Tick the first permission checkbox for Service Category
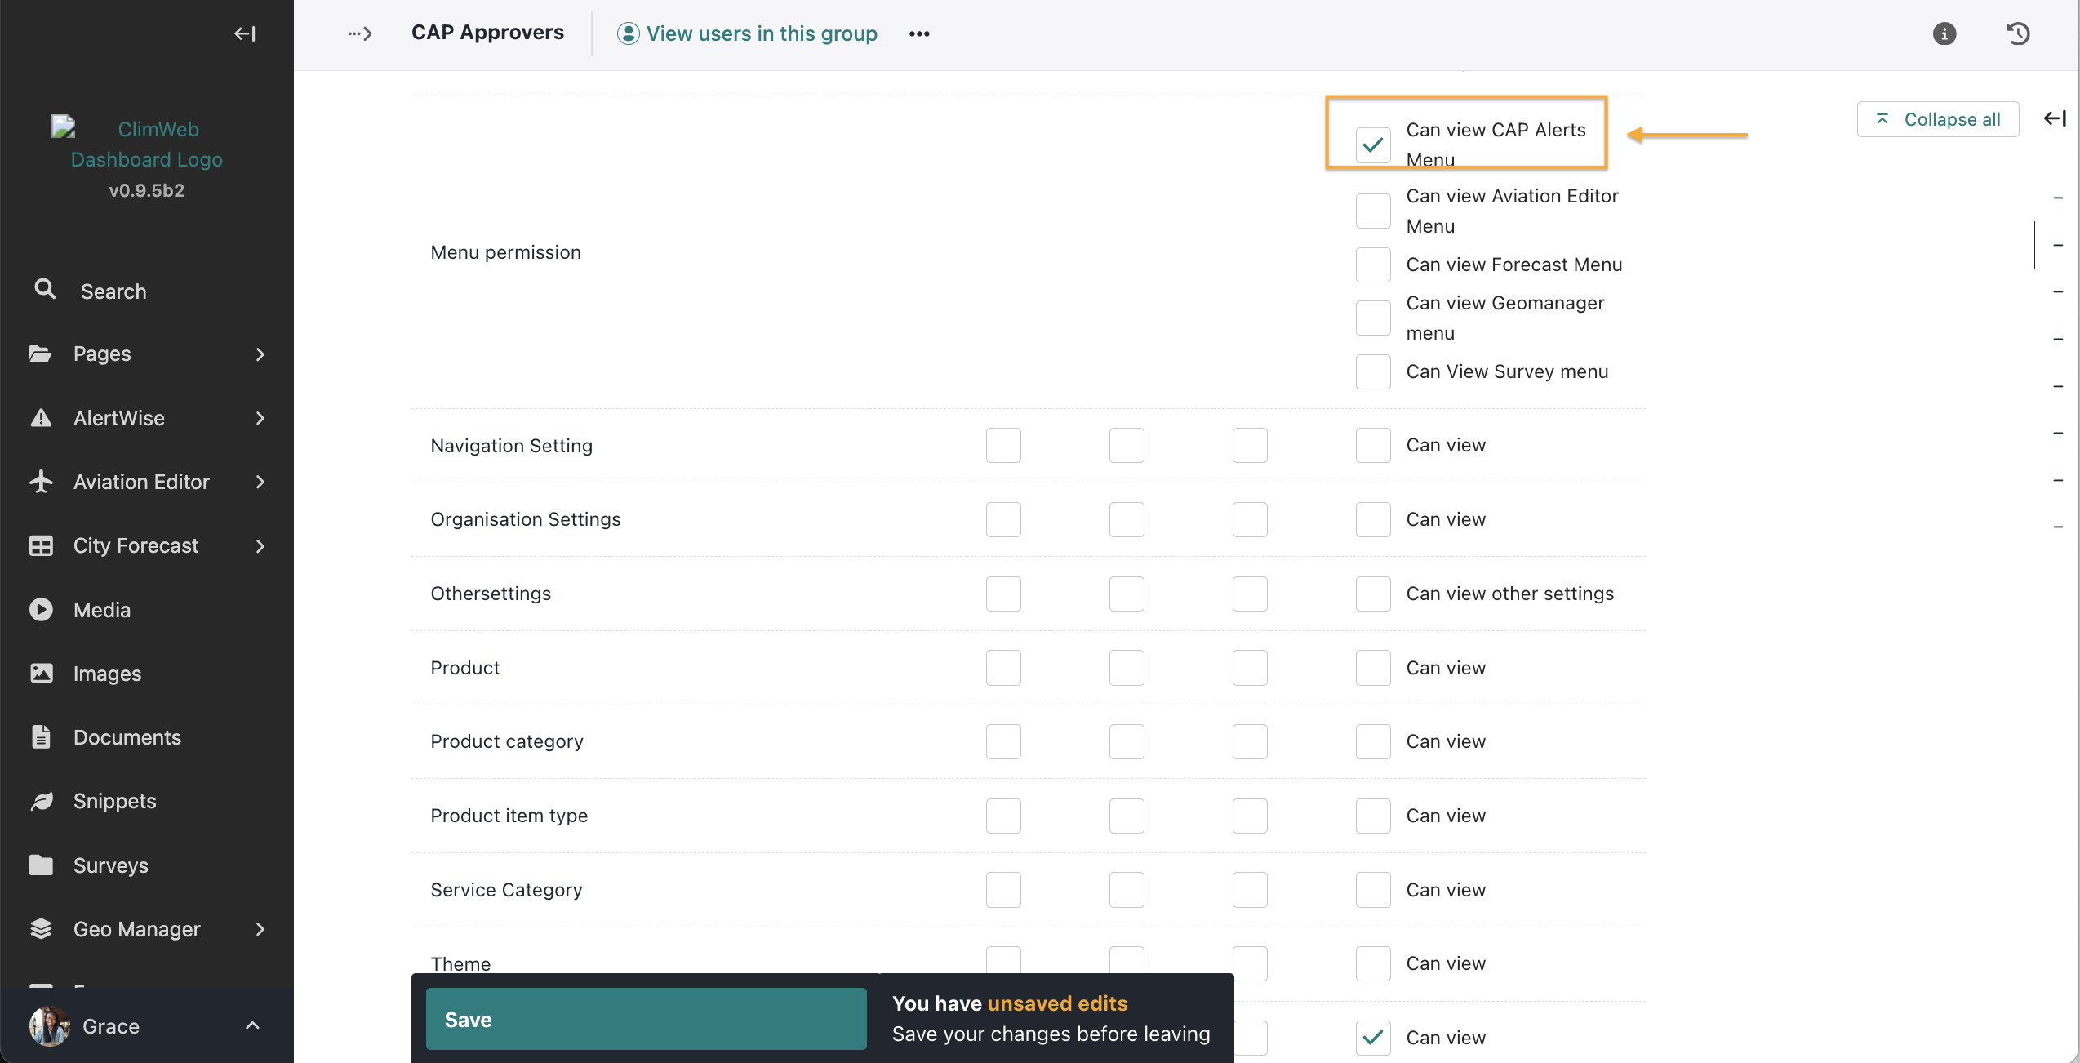Viewport: 2080px width, 1063px height. (1003, 890)
